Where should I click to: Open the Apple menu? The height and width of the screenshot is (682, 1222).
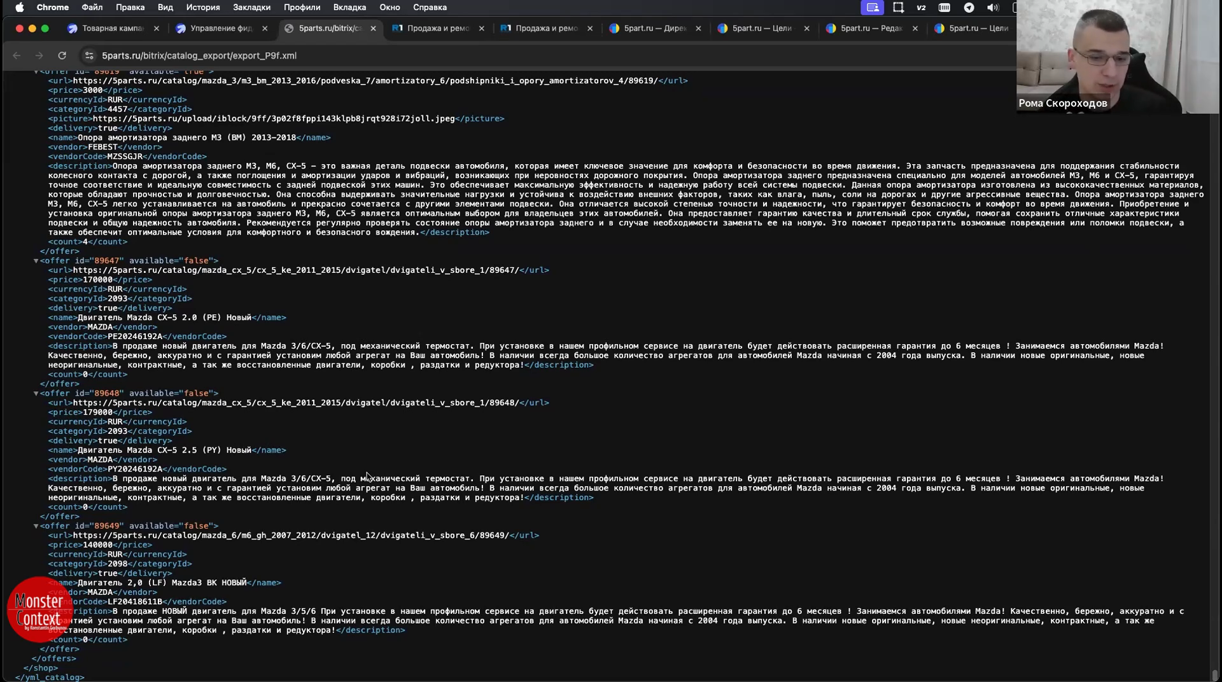pos(20,8)
